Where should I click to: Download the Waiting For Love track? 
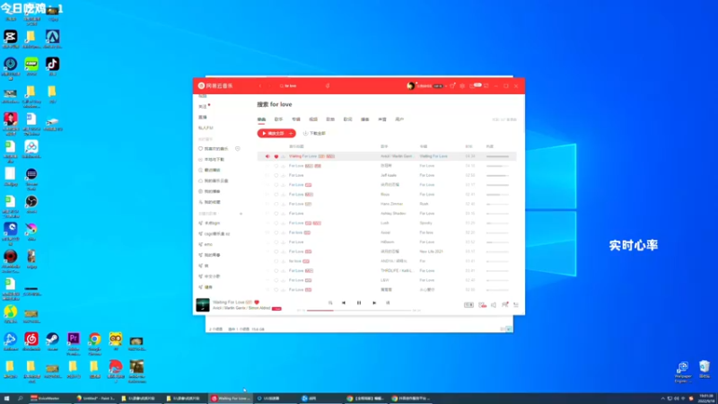[x=283, y=156]
